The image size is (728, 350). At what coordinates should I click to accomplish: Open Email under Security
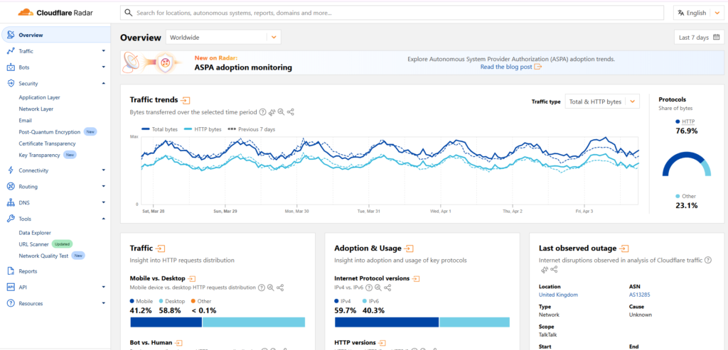[25, 121]
